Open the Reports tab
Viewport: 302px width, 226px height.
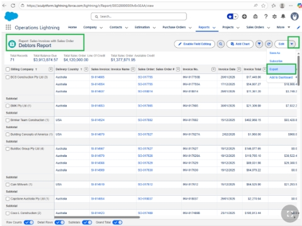[204, 27]
